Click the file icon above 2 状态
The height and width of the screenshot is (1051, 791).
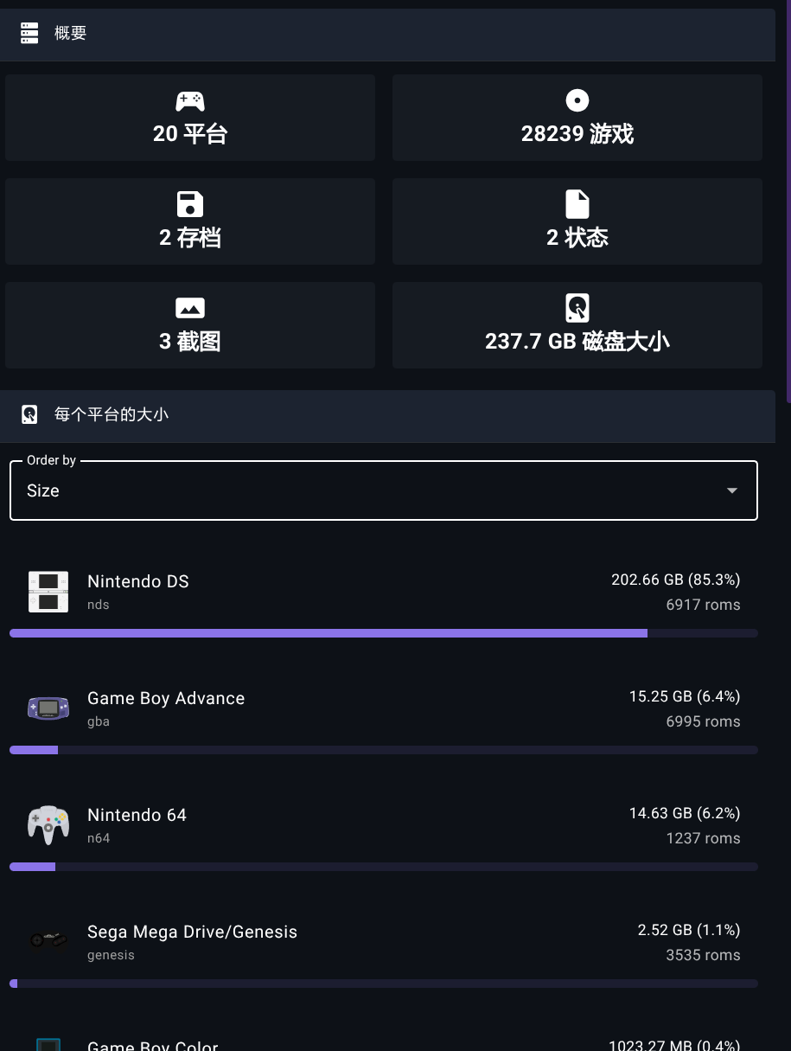click(x=577, y=205)
